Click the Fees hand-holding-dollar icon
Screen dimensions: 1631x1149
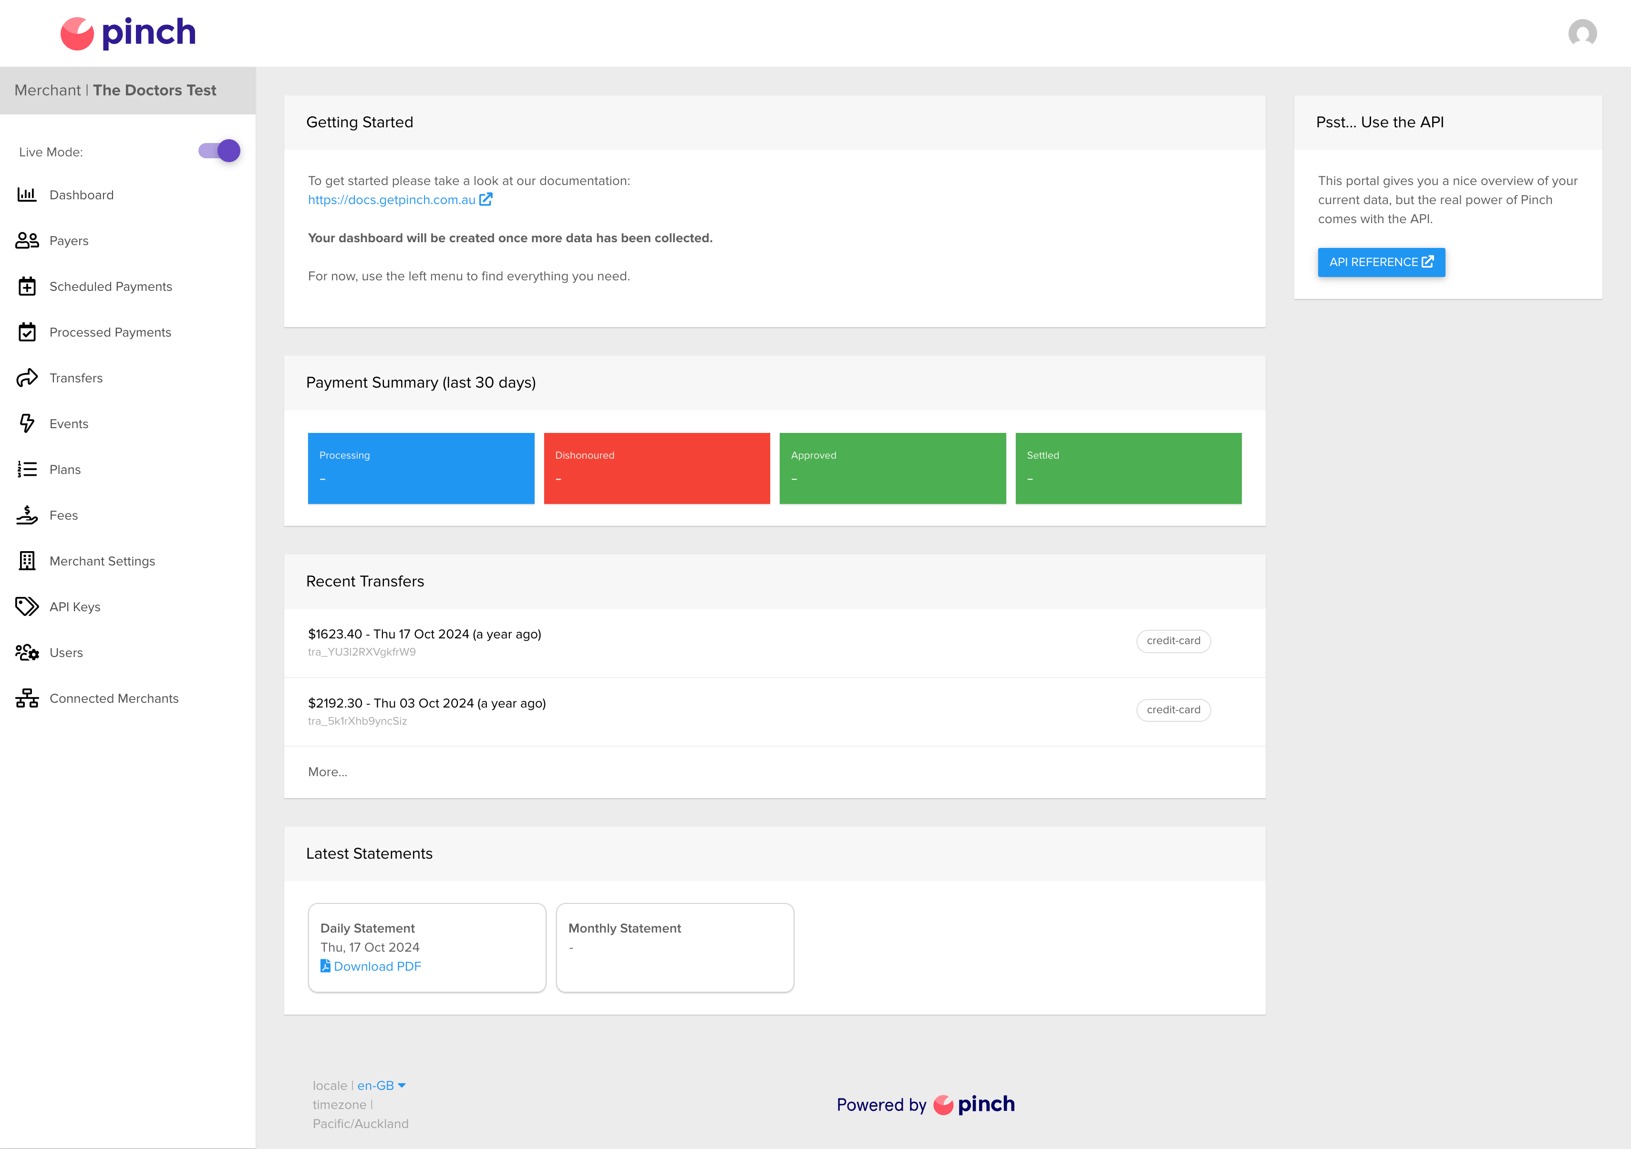pyautogui.click(x=27, y=515)
